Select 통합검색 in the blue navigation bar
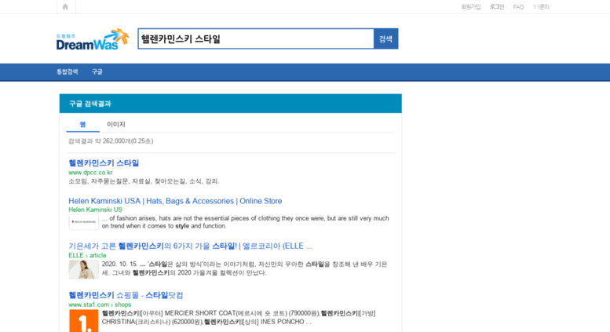Image resolution: width=610 pixels, height=332 pixels. [68, 72]
